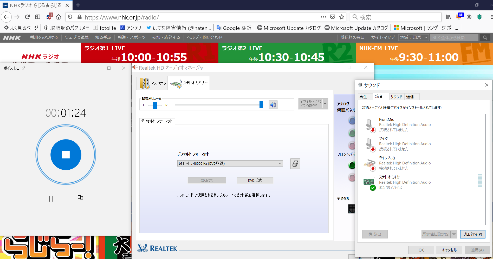Image resolution: width=493 pixels, height=259 pixels.
Task: Select マイク recording device
Action: tap(424, 144)
